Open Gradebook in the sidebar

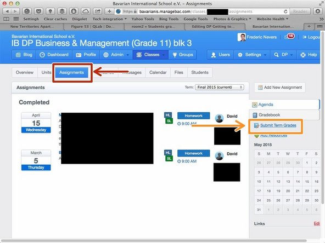[x=269, y=115]
